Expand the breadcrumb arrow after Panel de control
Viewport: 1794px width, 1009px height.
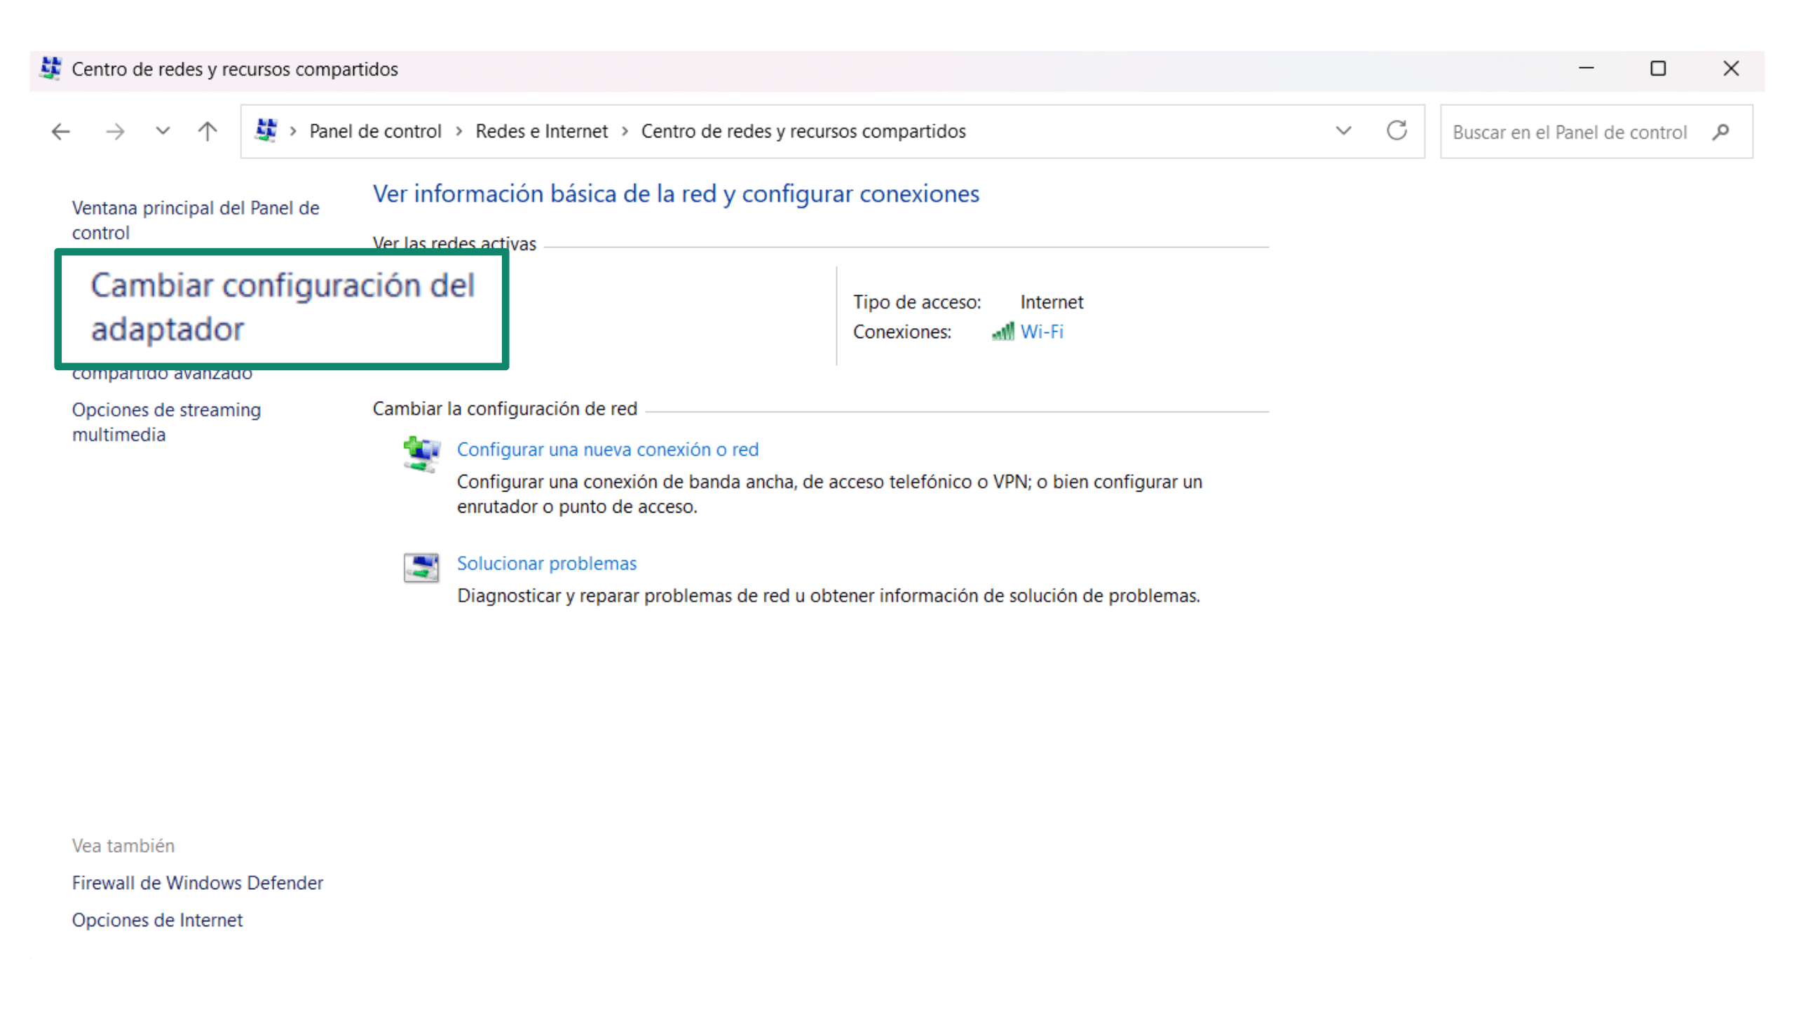(459, 131)
